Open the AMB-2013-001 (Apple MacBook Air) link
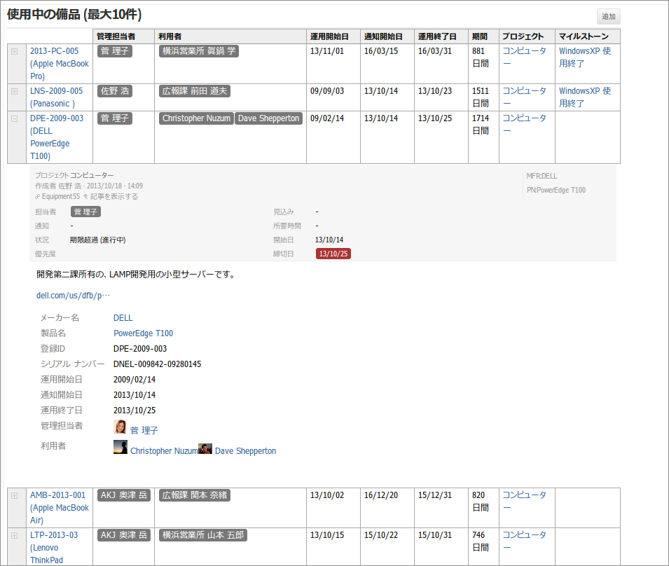The height and width of the screenshot is (566, 669). pos(60,508)
